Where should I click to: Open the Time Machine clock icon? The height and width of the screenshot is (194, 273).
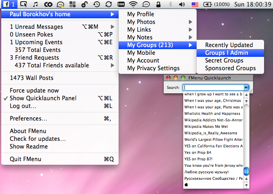pyautogui.click(x=96, y=4)
